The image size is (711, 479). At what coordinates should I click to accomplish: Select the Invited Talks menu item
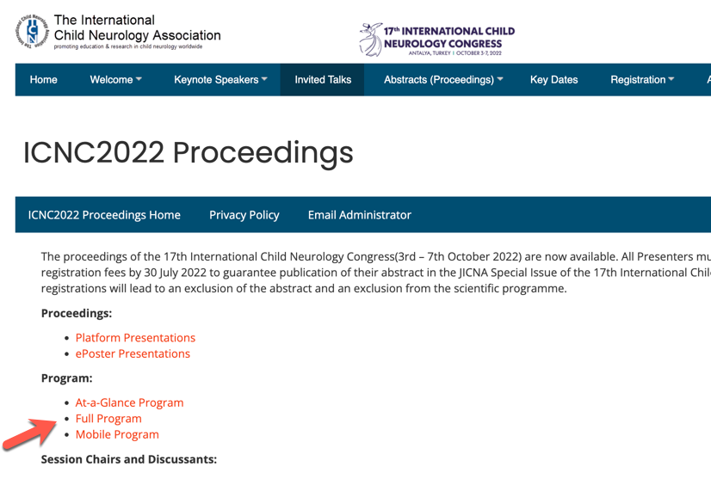click(x=323, y=80)
